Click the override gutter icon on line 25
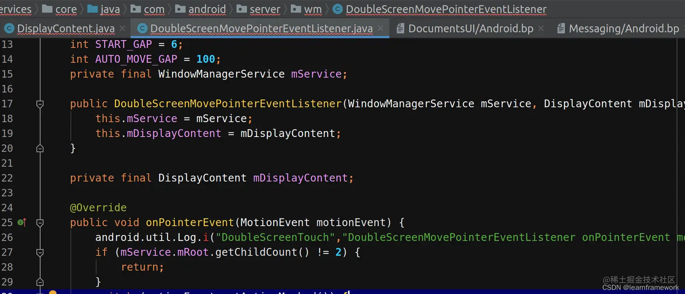Image resolution: width=685 pixels, height=294 pixels. [22, 222]
